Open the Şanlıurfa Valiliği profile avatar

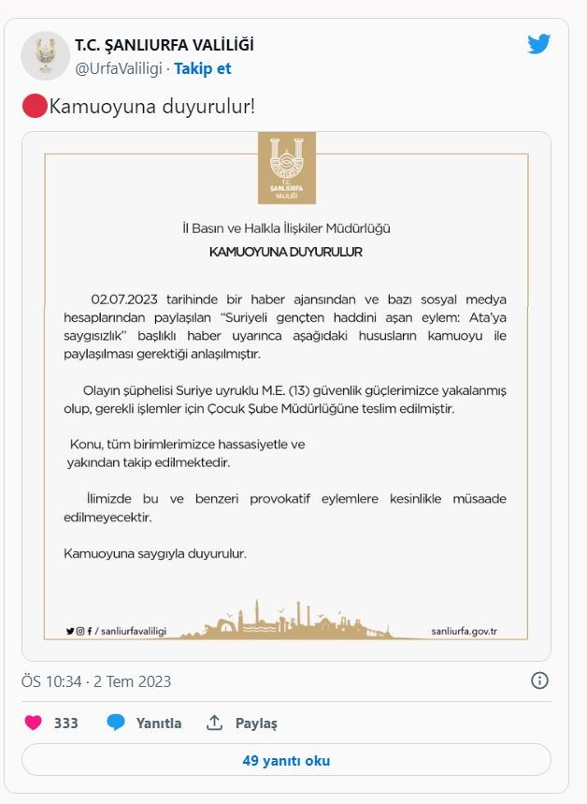pyautogui.click(x=46, y=55)
